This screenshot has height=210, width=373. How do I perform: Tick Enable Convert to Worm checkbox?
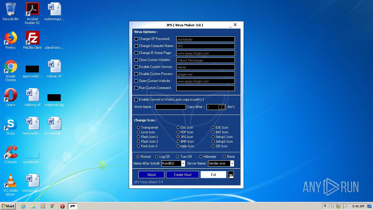click(x=136, y=99)
